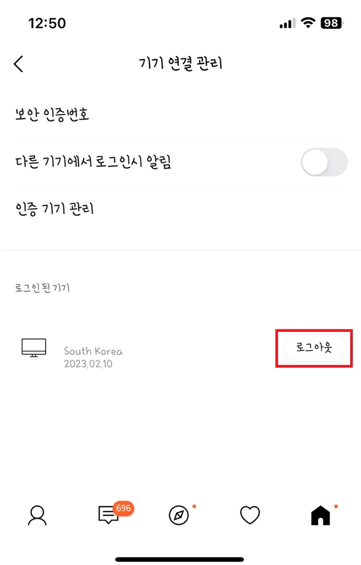
Task: Tap the heart favorites icon
Action: pyautogui.click(x=249, y=516)
